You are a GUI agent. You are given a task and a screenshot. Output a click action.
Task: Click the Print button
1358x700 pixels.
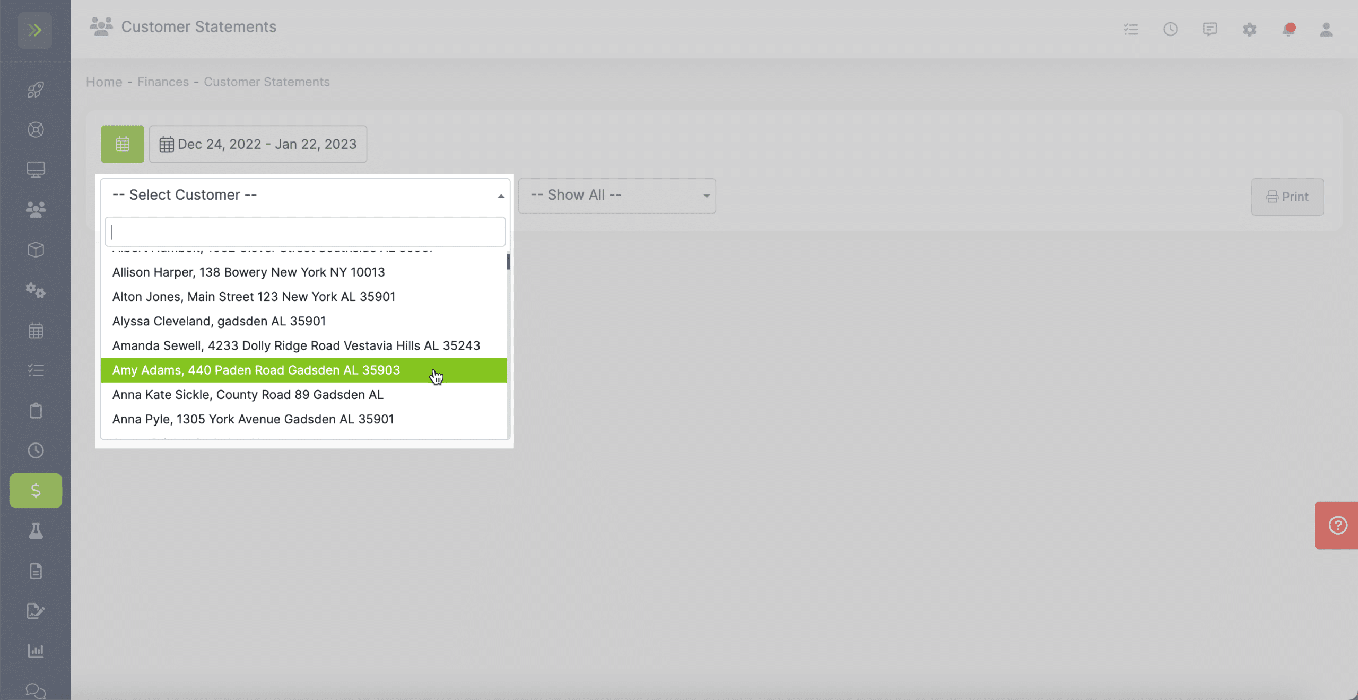[x=1287, y=197]
